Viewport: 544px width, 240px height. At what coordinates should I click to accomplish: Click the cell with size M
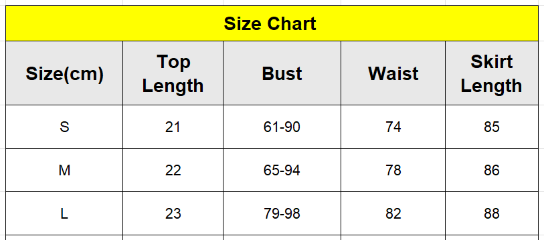point(64,170)
